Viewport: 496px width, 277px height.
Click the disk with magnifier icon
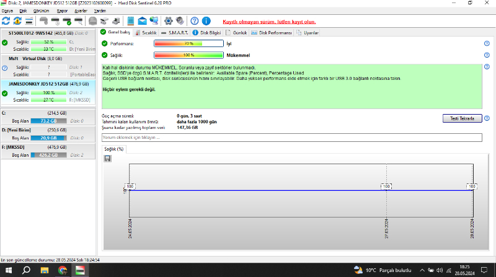79,21
